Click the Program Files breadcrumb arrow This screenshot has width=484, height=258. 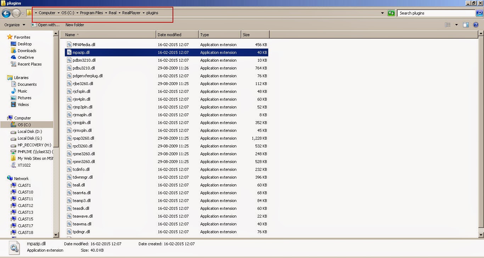click(106, 13)
